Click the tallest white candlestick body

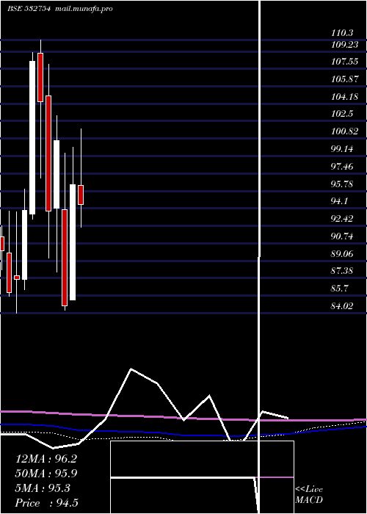pyautogui.click(x=32, y=138)
